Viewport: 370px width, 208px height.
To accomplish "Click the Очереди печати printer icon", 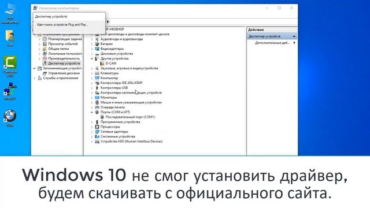I will coord(97,107).
